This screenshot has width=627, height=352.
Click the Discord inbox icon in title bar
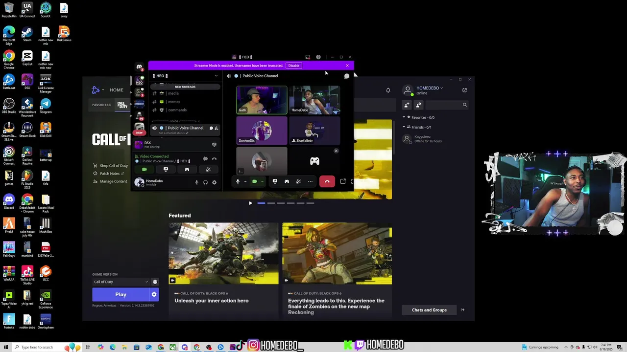308,57
